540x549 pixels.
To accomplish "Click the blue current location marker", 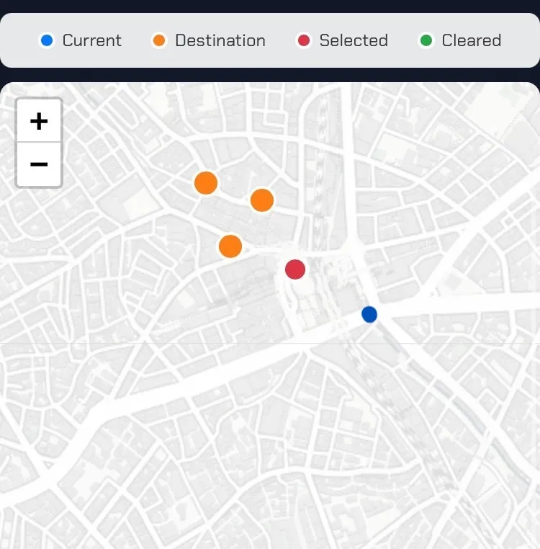I will pos(369,314).
